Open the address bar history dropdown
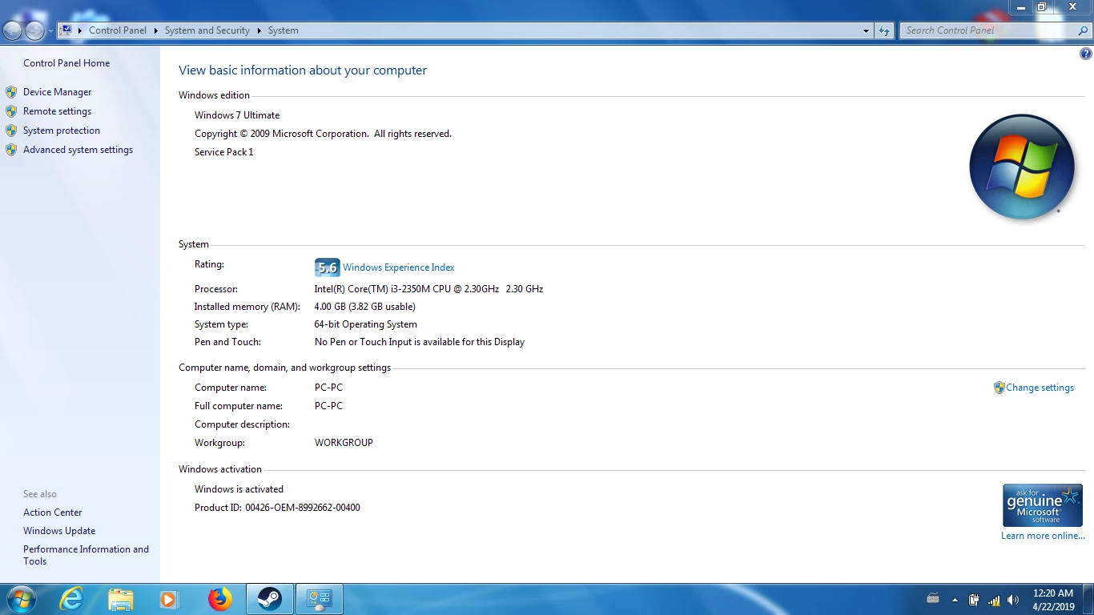This screenshot has width=1094, height=615. pos(867,30)
